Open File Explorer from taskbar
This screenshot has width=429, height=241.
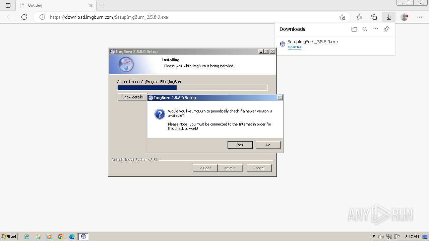click(38, 237)
